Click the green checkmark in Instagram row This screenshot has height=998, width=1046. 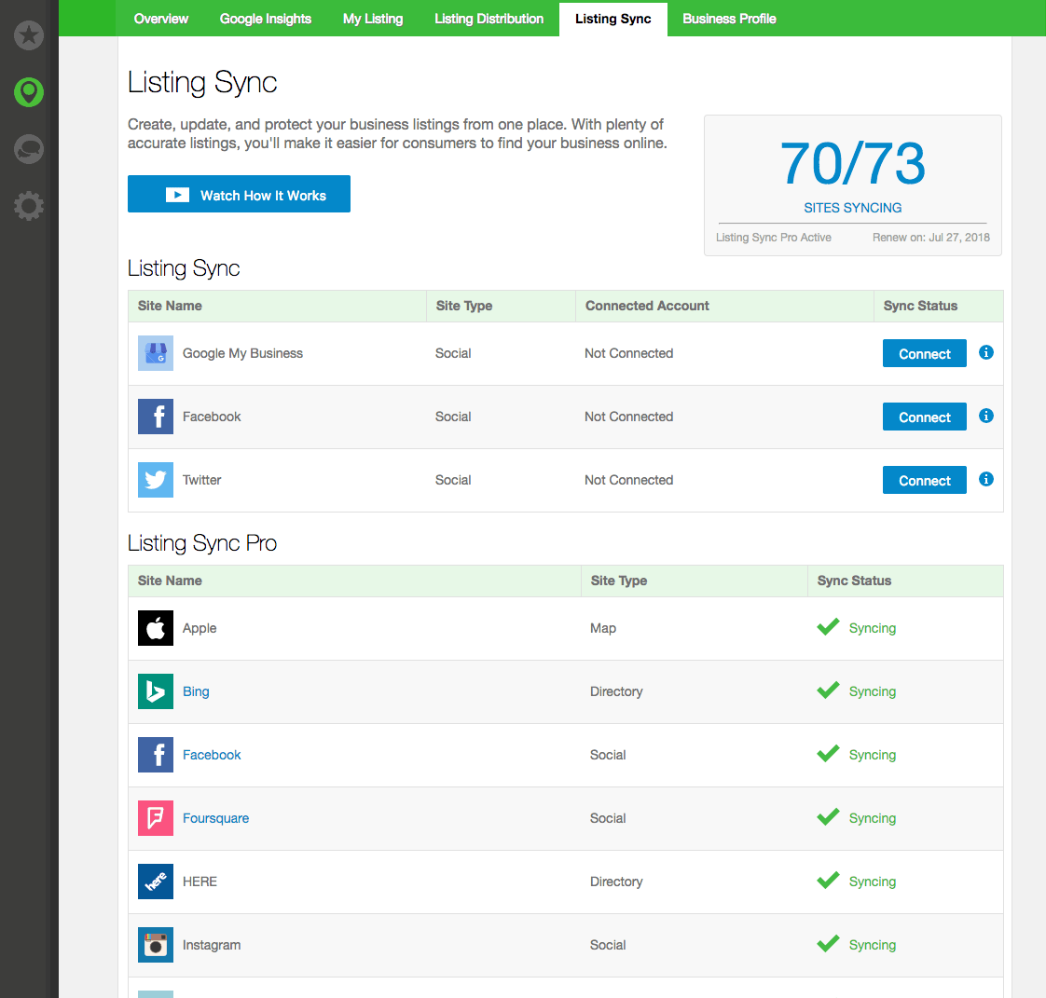828,943
